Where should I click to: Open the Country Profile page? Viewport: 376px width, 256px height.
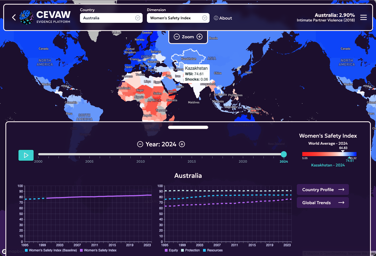tap(323, 189)
